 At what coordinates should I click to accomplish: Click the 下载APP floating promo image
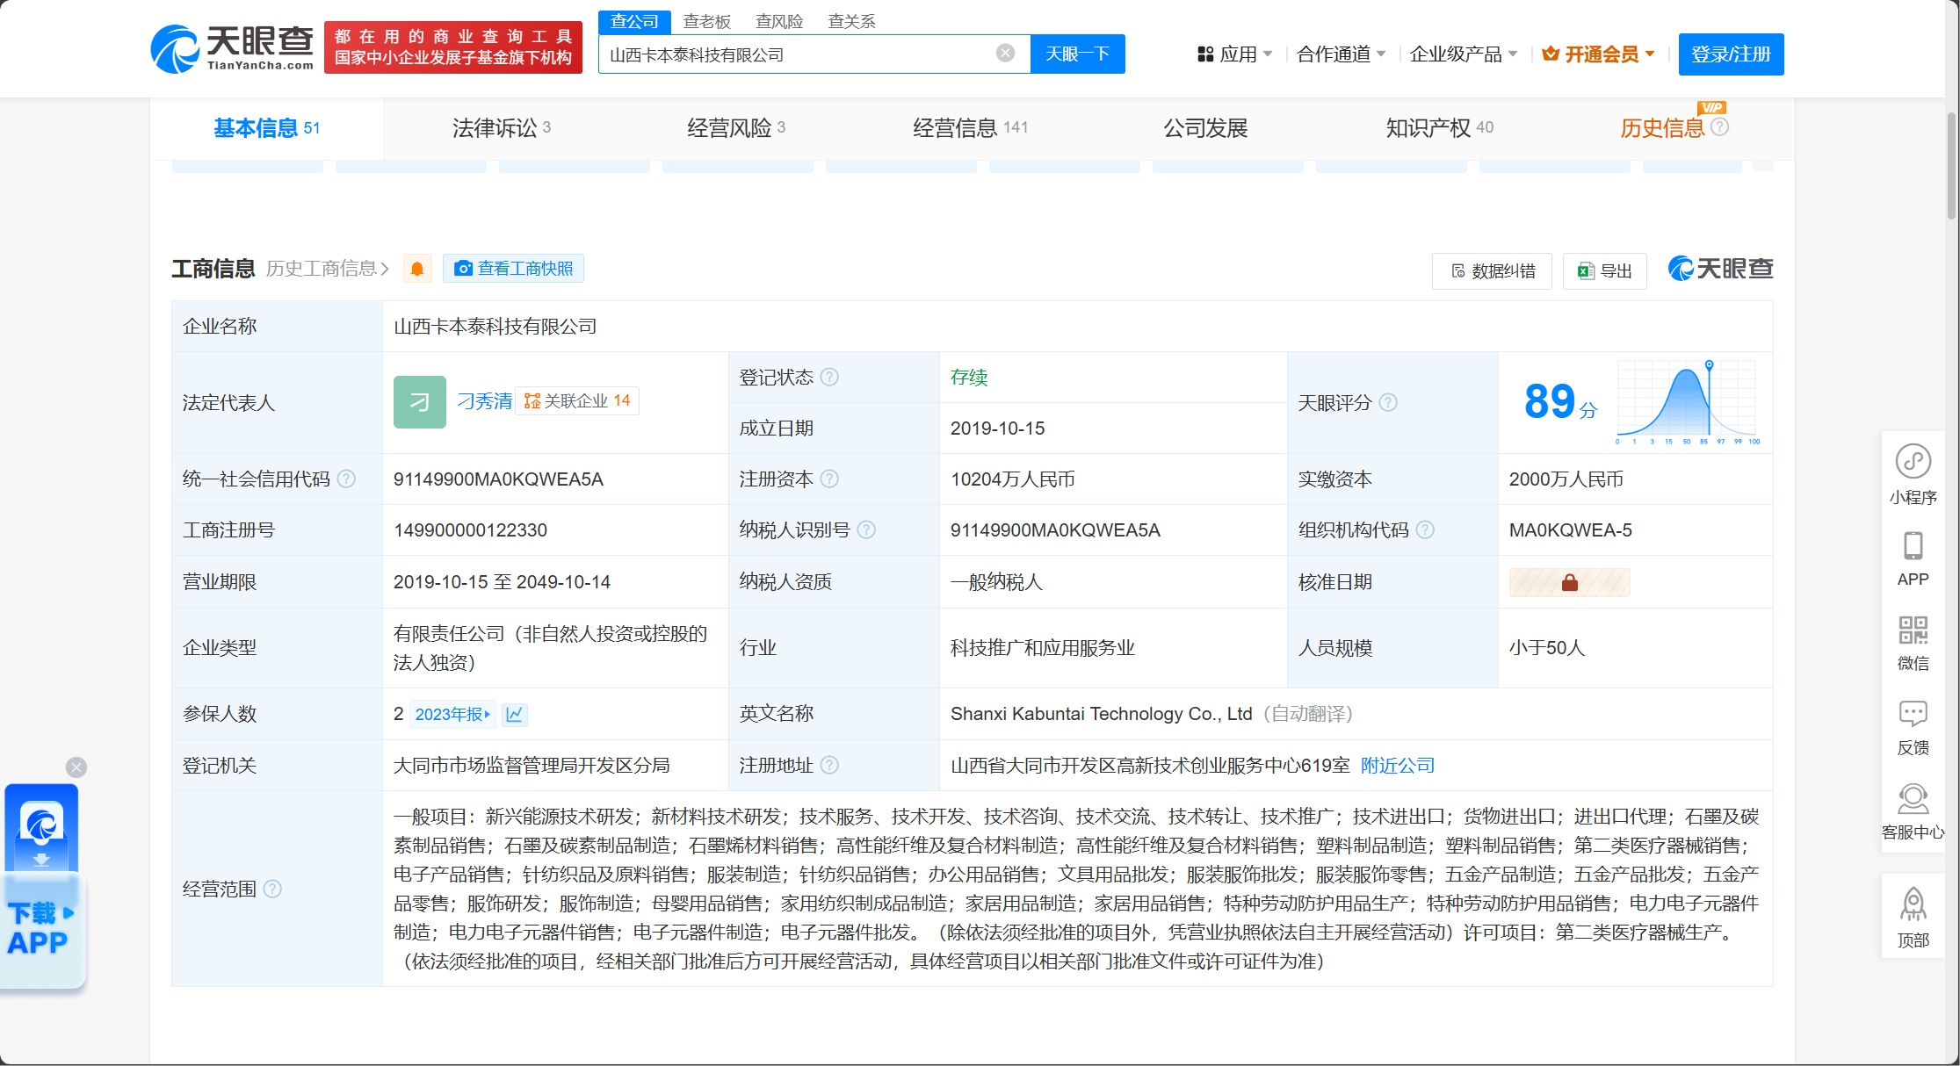click(x=42, y=885)
